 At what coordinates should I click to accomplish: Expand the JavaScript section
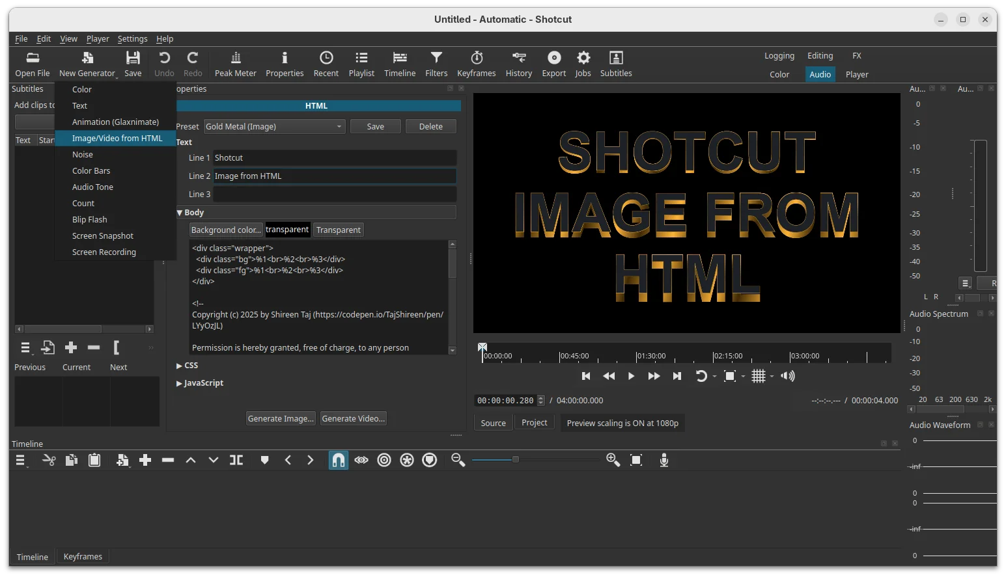point(200,383)
